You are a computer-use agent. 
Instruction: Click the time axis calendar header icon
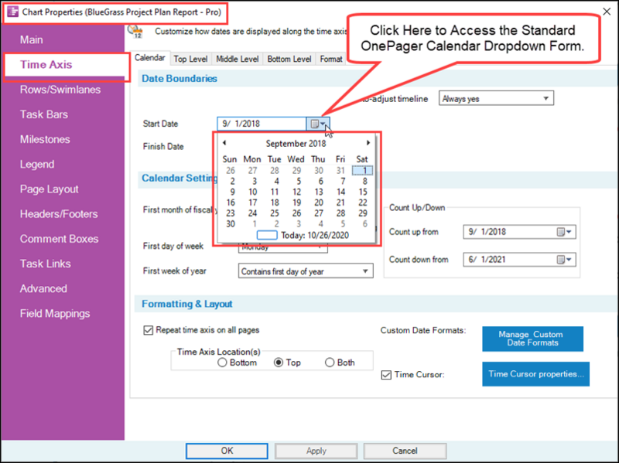tap(135, 31)
